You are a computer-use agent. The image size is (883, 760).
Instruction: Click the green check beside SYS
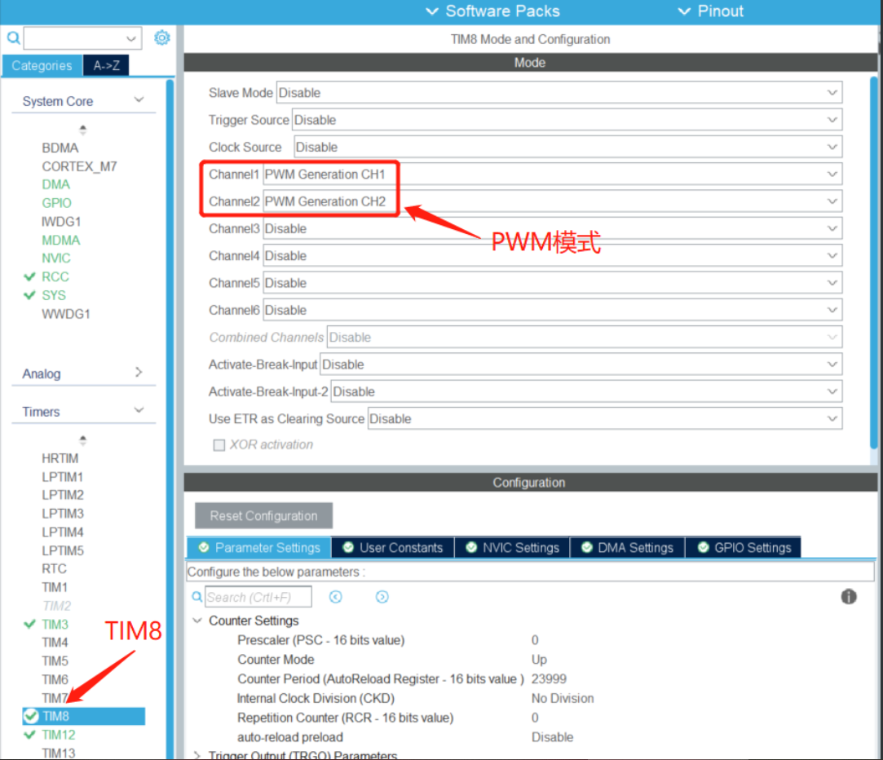coord(30,295)
